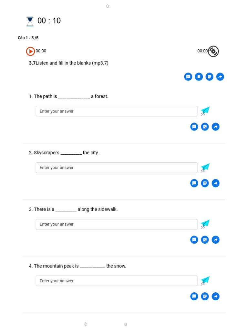Share exercise 3.7

pyautogui.click(x=220, y=77)
